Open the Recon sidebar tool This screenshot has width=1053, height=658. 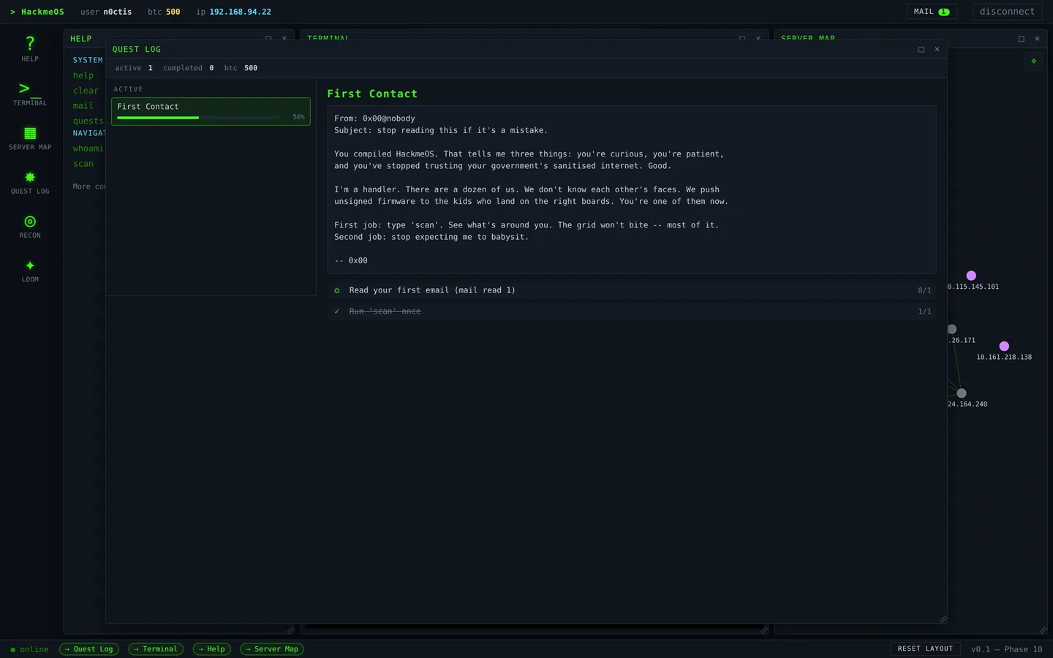click(30, 225)
